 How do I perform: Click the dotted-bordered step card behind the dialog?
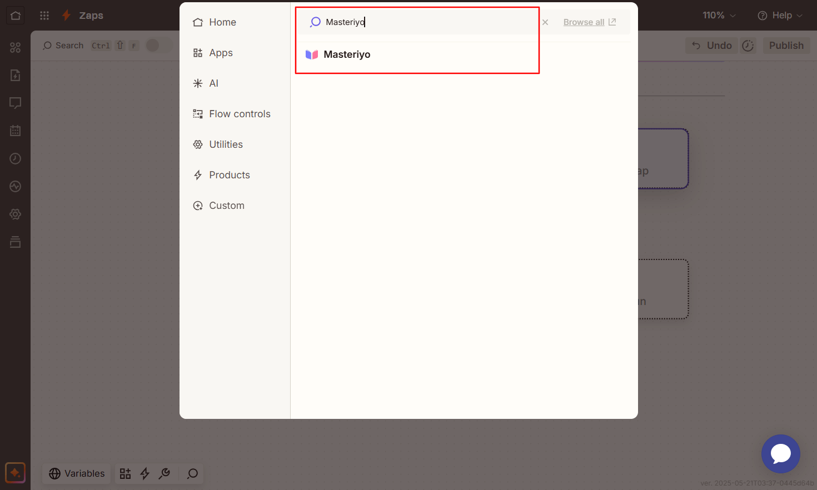[x=663, y=289]
